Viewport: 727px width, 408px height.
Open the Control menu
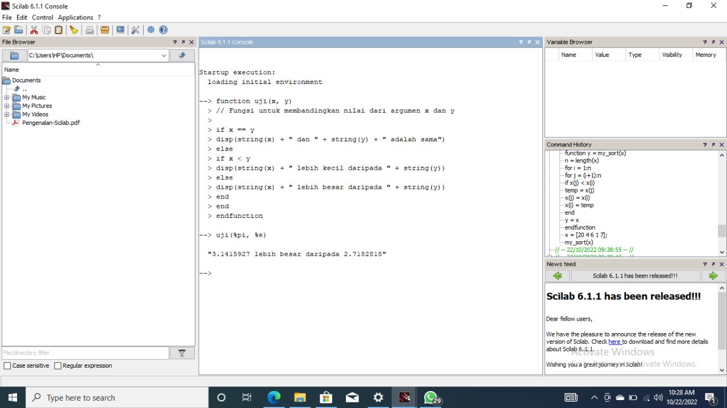(43, 18)
